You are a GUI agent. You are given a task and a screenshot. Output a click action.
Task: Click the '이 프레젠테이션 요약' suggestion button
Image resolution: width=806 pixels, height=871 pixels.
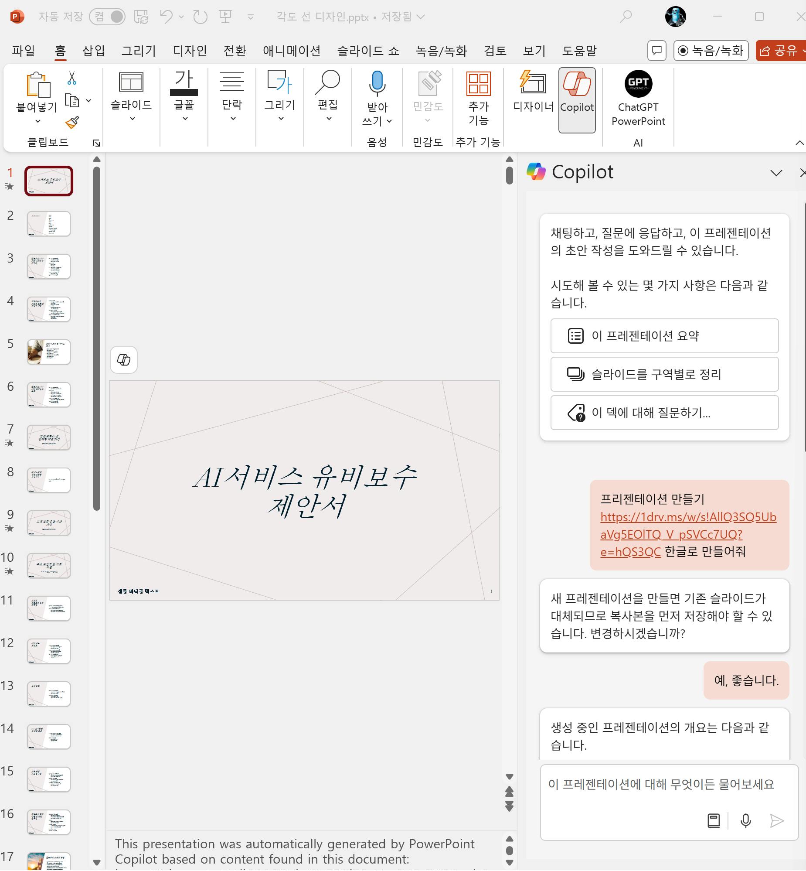pyautogui.click(x=664, y=335)
